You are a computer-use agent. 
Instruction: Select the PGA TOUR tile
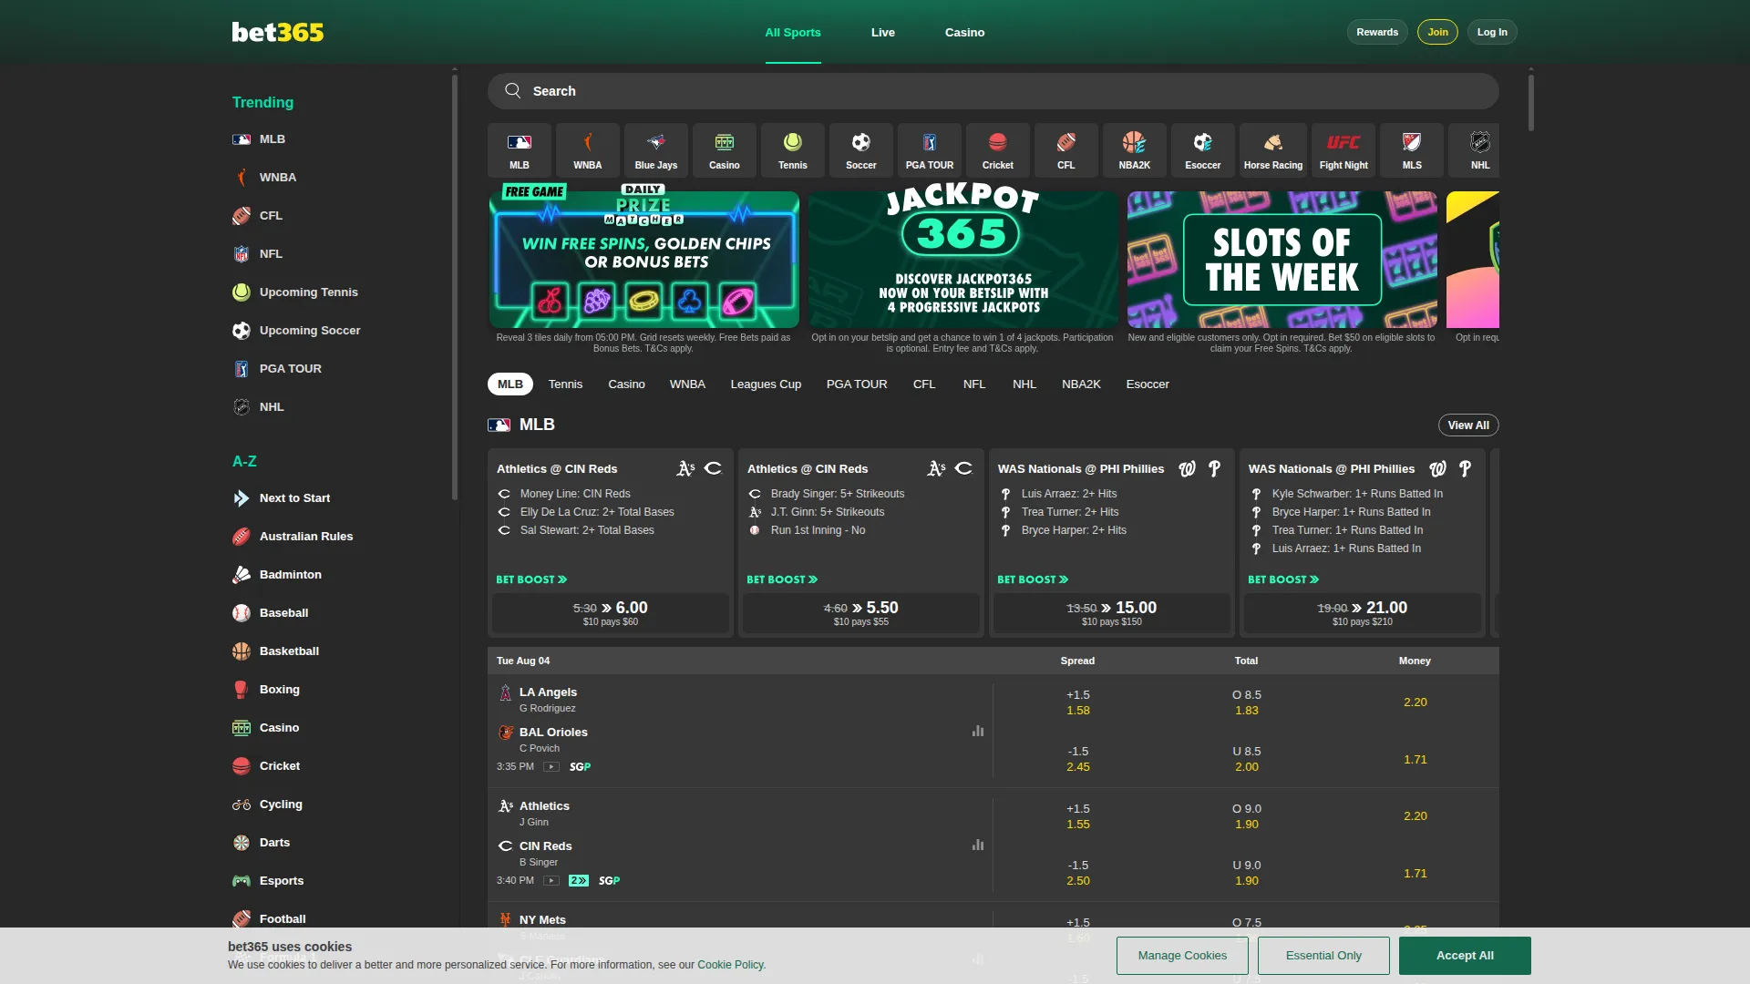pos(929,149)
